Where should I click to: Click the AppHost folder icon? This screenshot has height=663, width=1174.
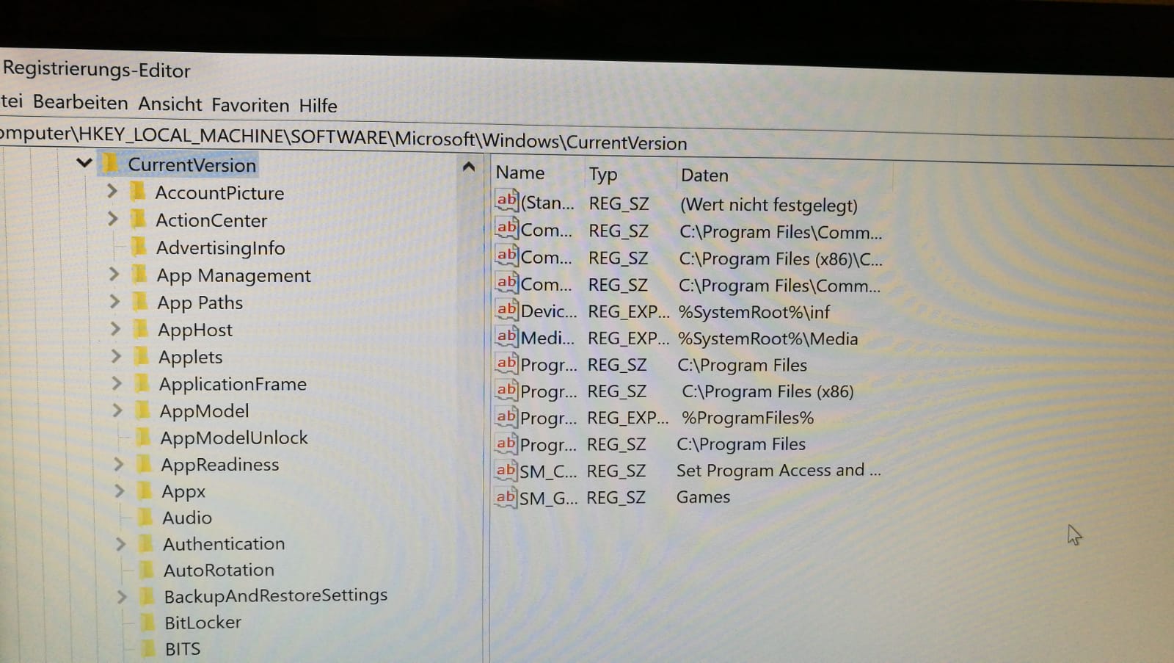pos(141,329)
